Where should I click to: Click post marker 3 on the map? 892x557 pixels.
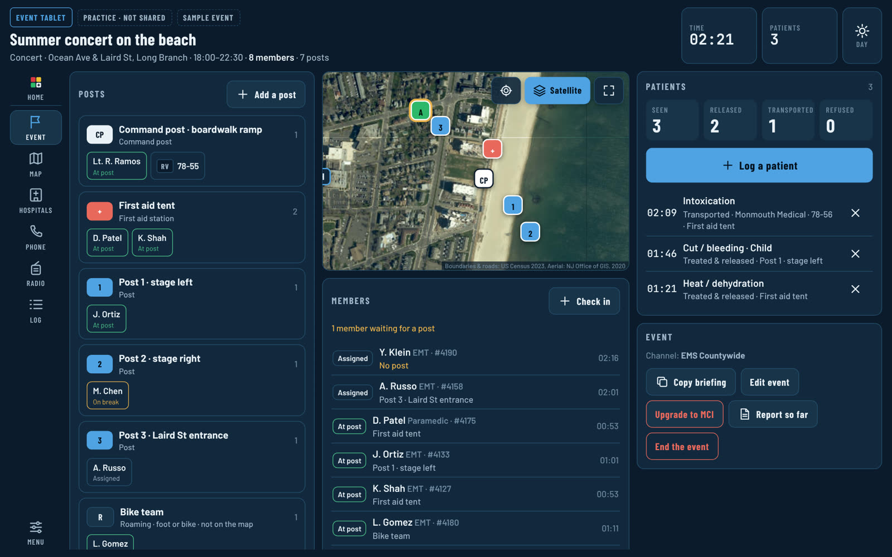[x=440, y=127]
